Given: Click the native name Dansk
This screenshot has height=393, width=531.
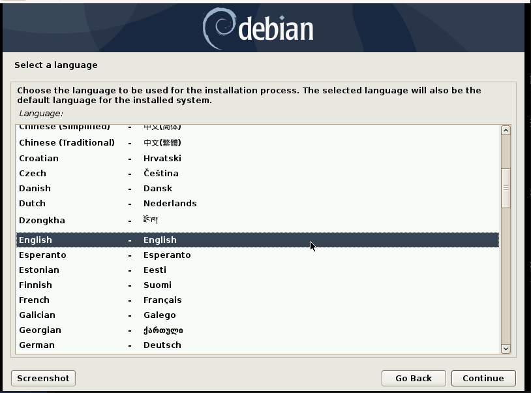Looking at the screenshot, I should [x=158, y=188].
